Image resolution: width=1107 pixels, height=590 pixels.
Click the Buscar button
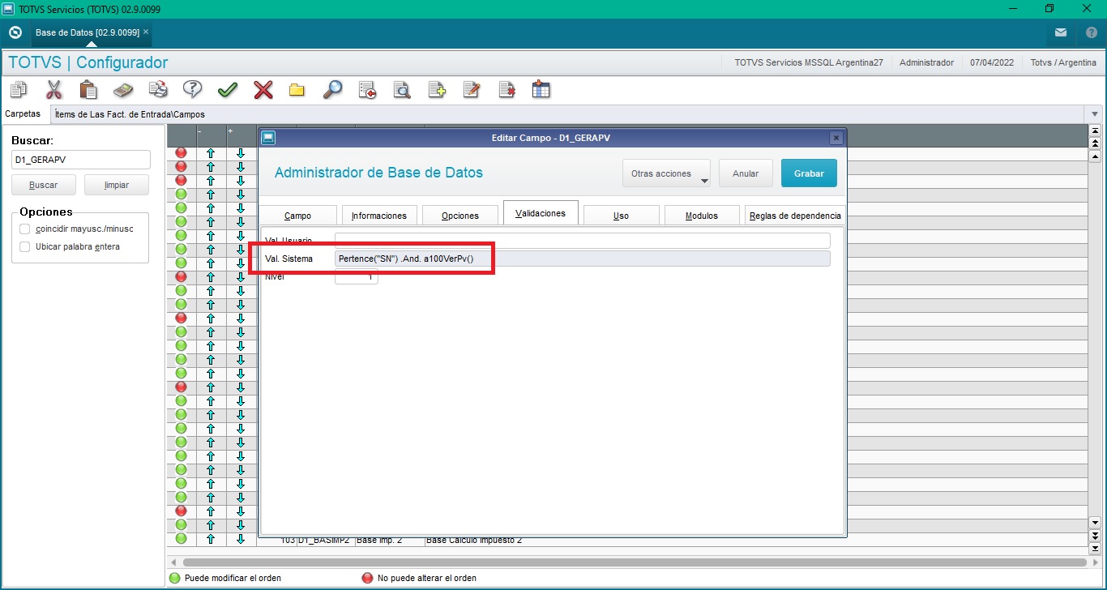click(44, 185)
